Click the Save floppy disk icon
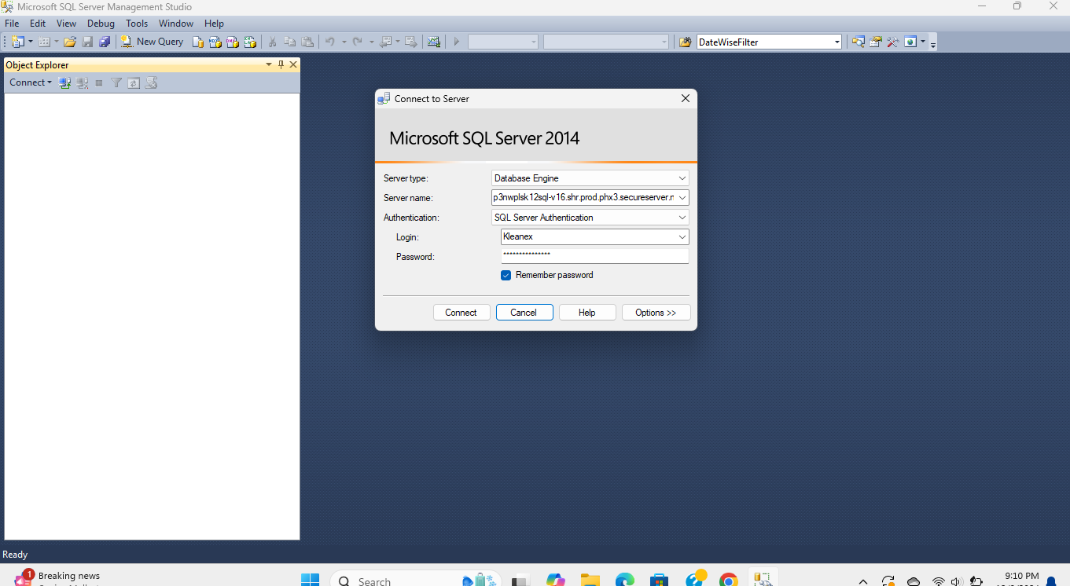This screenshot has width=1070, height=586. point(87,42)
